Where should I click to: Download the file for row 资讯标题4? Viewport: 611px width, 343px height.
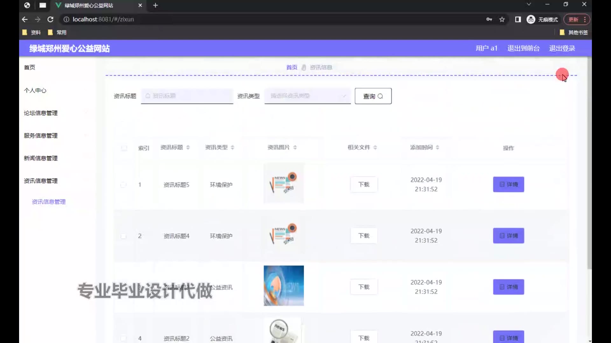[x=364, y=236]
